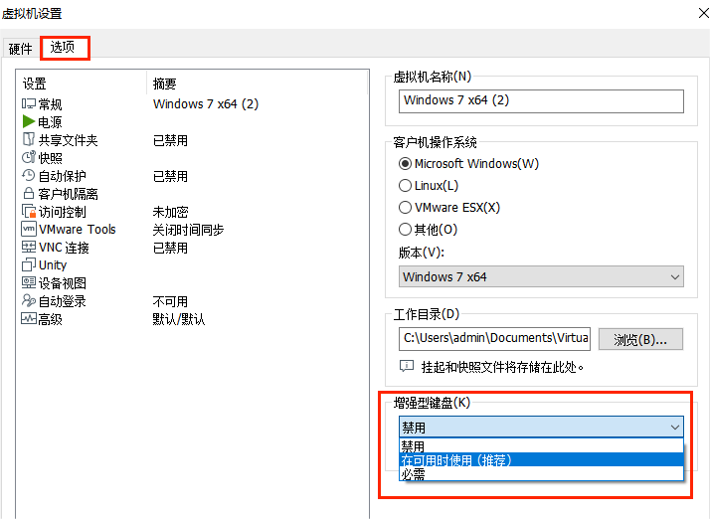Select the Unity settings icon
710x519 pixels.
click(29, 265)
